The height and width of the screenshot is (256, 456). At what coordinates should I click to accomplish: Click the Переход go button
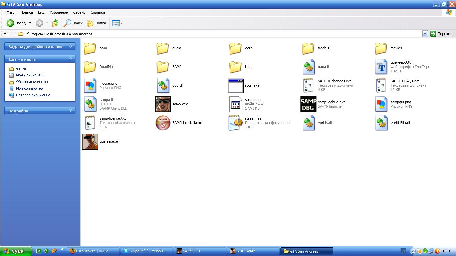[442, 34]
